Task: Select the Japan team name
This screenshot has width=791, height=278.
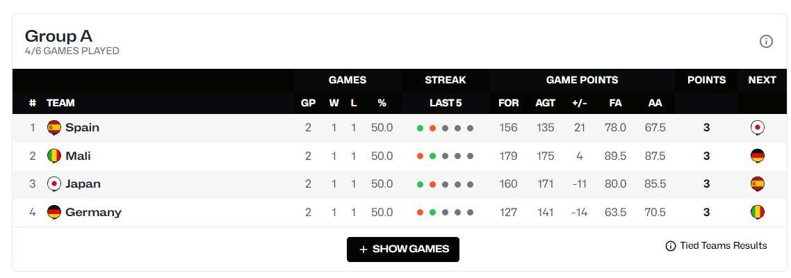Action: 83,184
